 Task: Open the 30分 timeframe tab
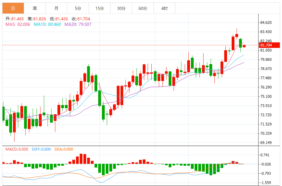(x=121, y=8)
